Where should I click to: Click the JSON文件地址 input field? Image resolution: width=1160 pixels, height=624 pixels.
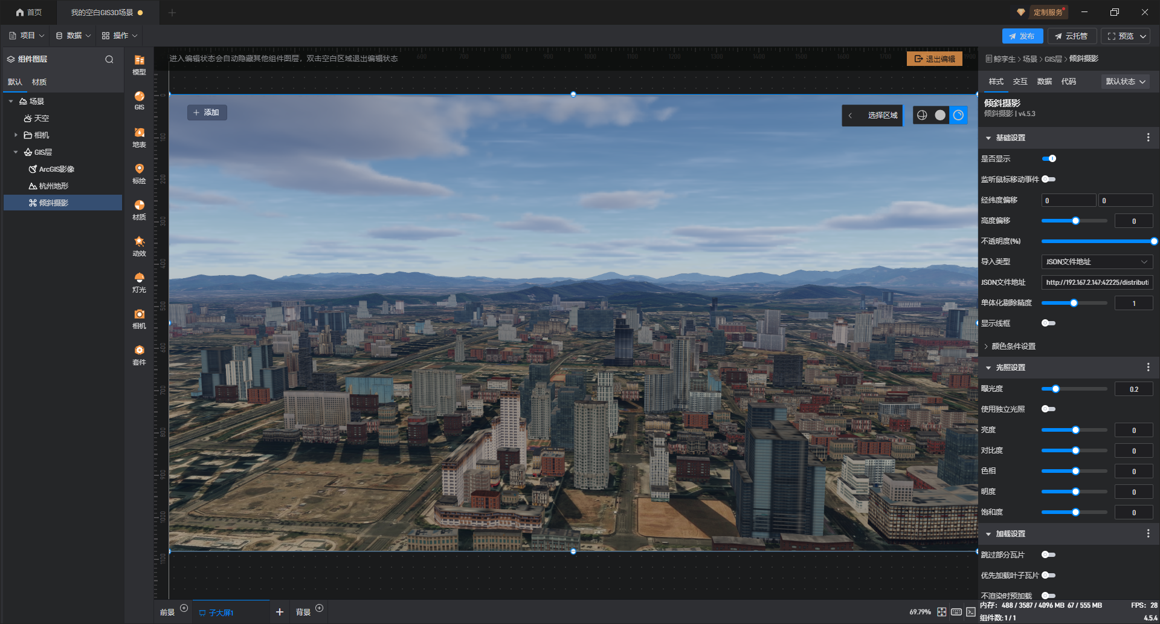[x=1097, y=282]
